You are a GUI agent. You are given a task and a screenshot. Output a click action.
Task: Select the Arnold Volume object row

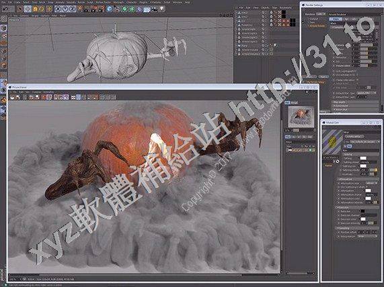tap(249, 50)
